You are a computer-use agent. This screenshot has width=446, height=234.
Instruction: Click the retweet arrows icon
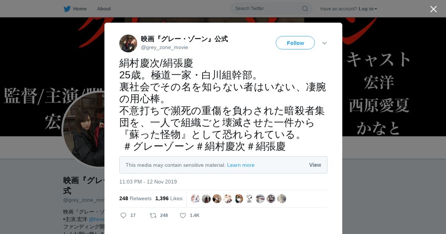tap(153, 215)
